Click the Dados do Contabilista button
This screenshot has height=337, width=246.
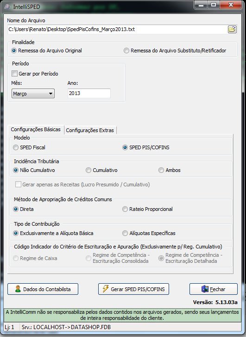(43, 289)
